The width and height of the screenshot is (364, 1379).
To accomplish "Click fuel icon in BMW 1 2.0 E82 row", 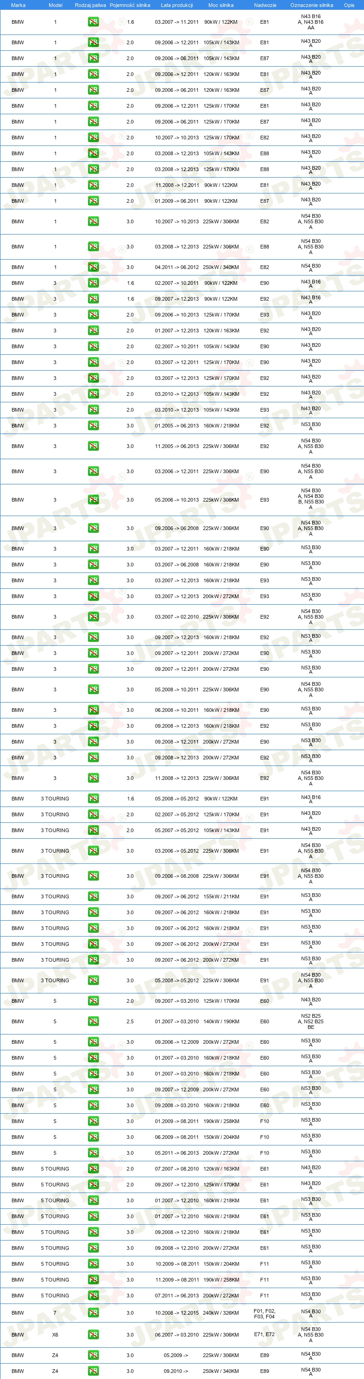I will (x=93, y=138).
